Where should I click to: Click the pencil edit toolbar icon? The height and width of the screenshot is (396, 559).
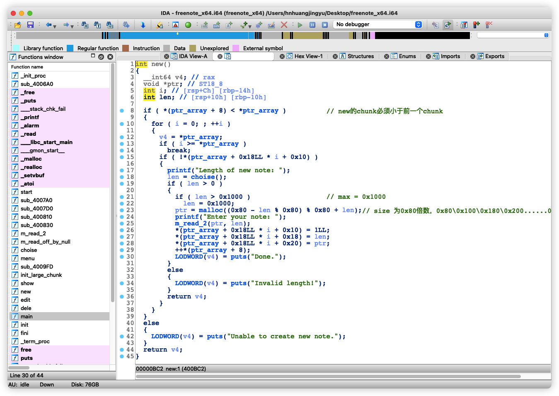coord(271,25)
